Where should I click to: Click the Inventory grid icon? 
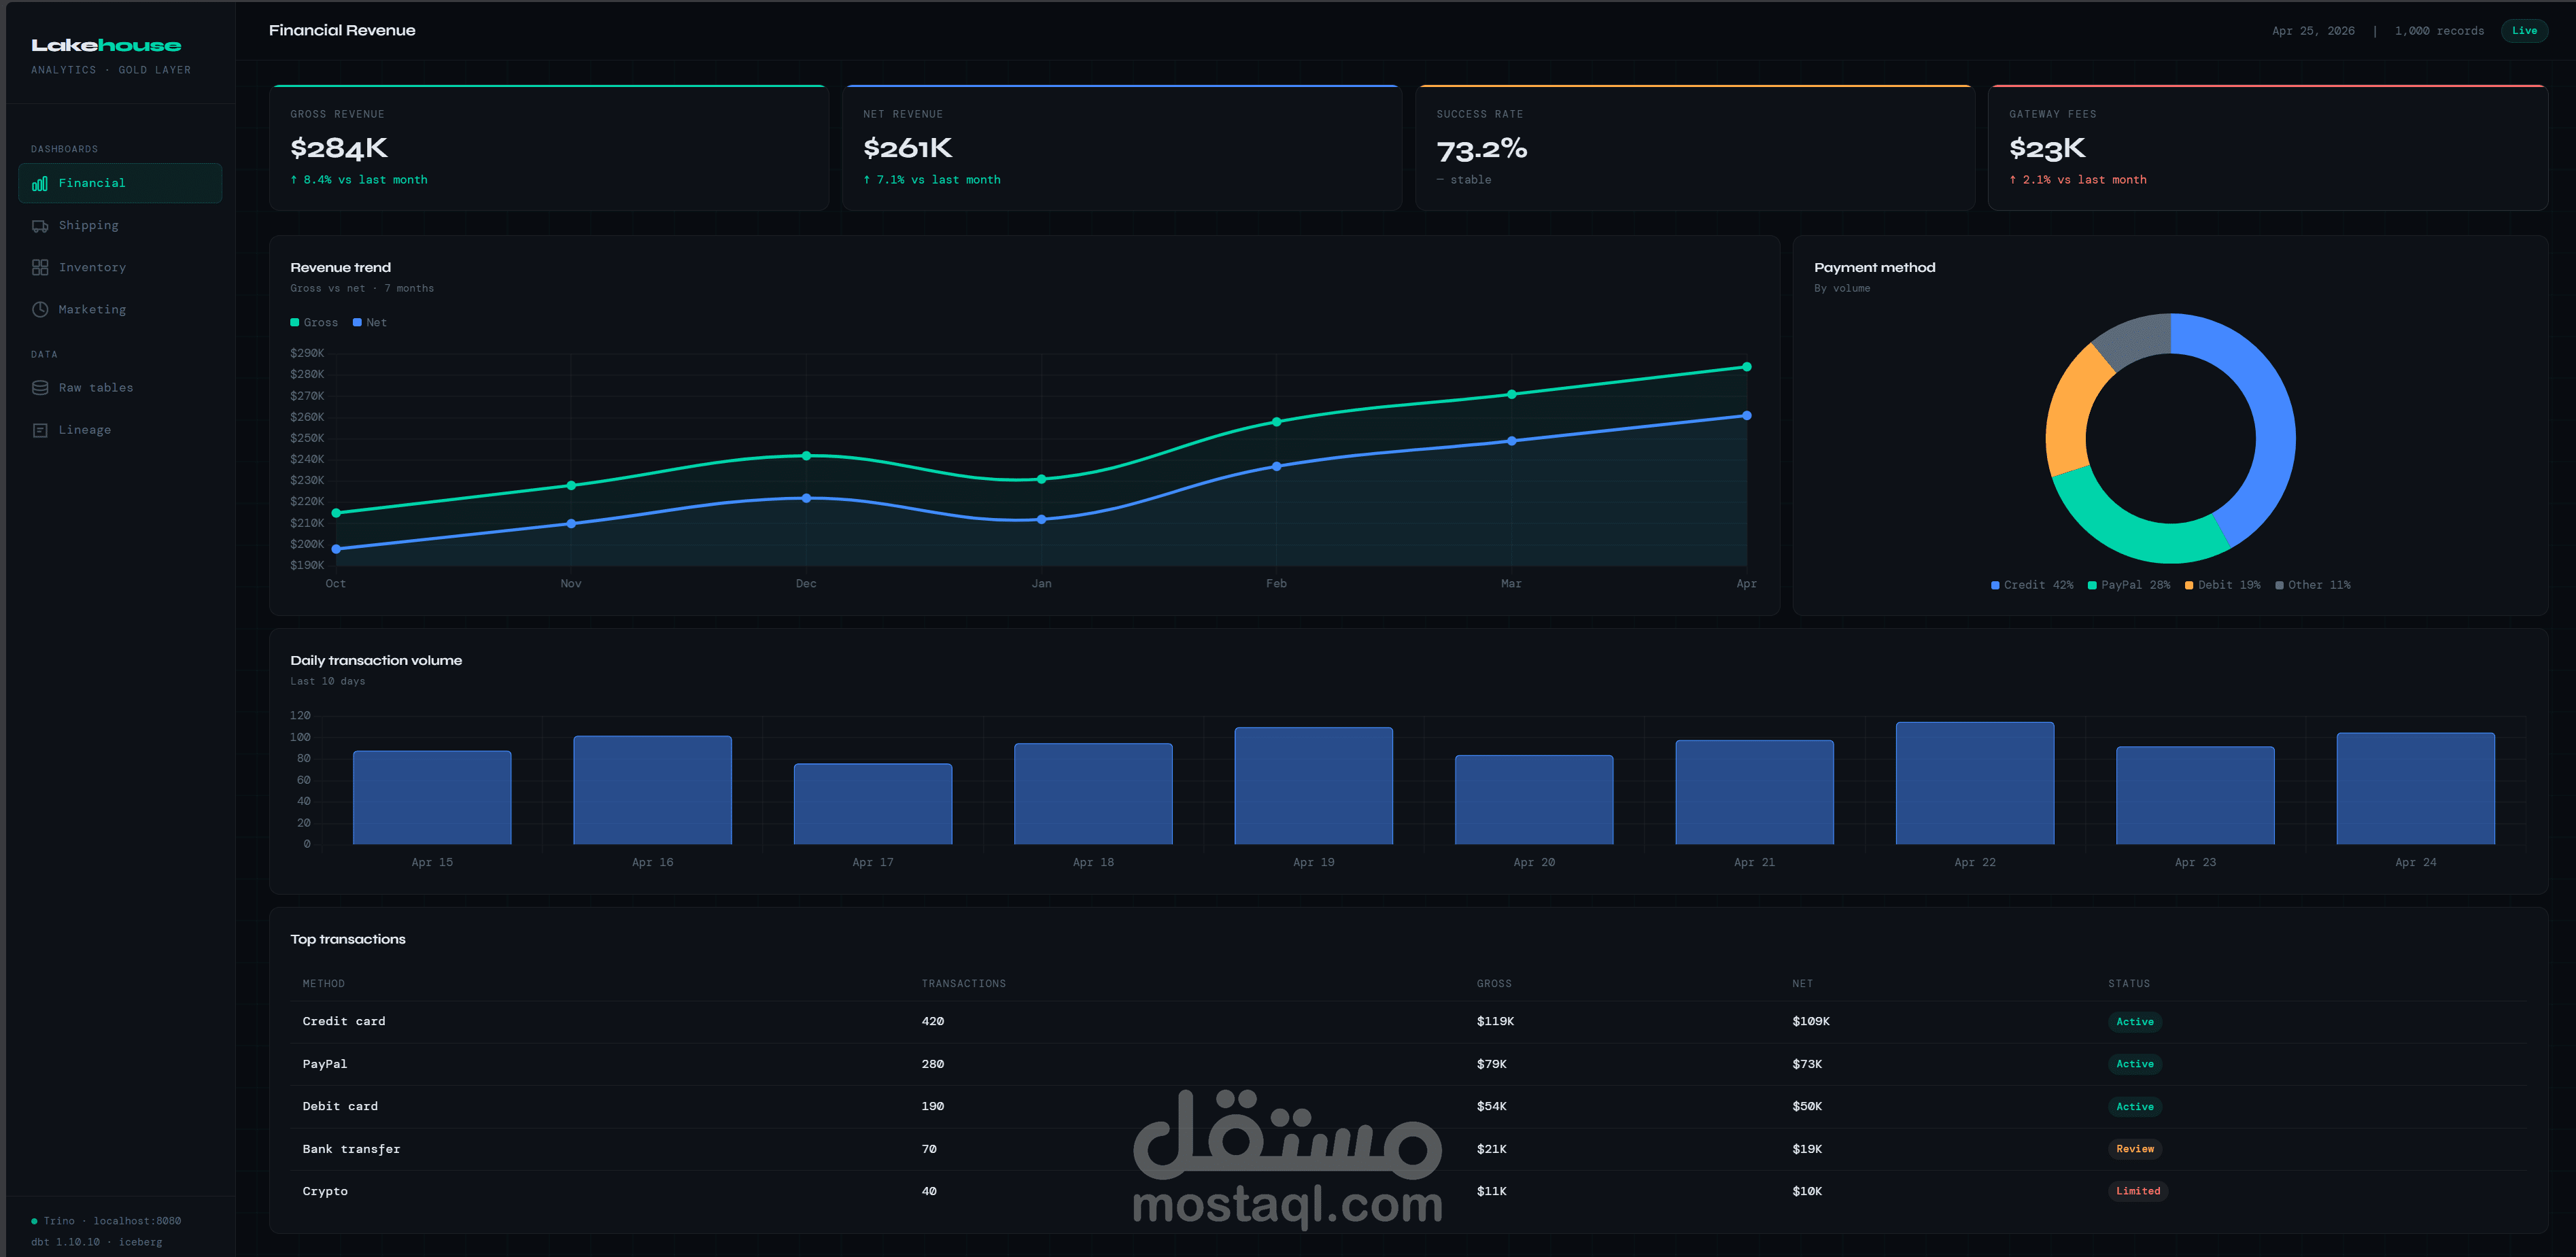tap(40, 268)
